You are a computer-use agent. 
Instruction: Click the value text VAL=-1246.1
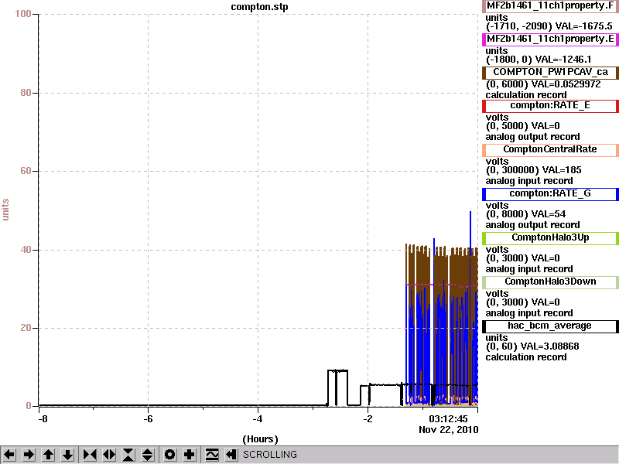point(563,60)
